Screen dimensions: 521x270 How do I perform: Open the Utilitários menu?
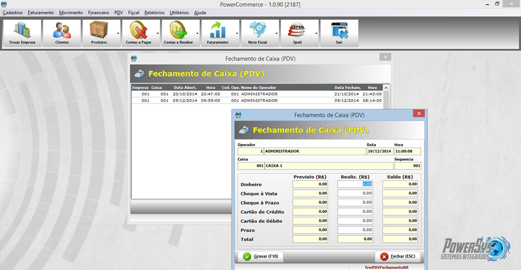click(180, 13)
